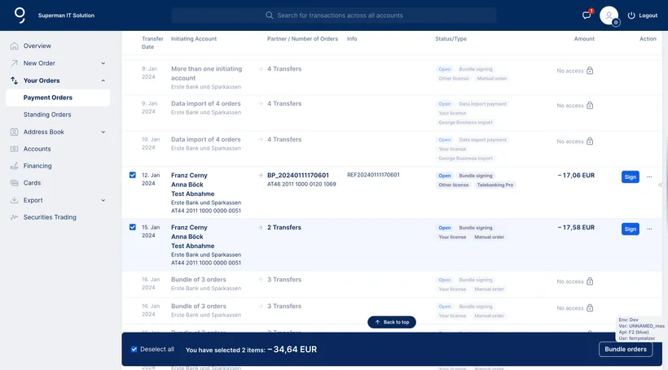Screen dimensions: 668x370
Task: Click the arrow icon beside 2 Transfers
Action: [261, 228]
